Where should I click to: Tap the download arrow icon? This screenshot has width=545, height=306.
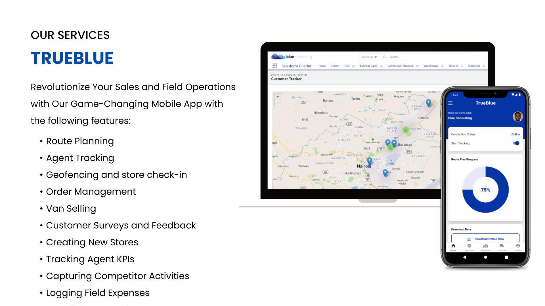pos(469,239)
